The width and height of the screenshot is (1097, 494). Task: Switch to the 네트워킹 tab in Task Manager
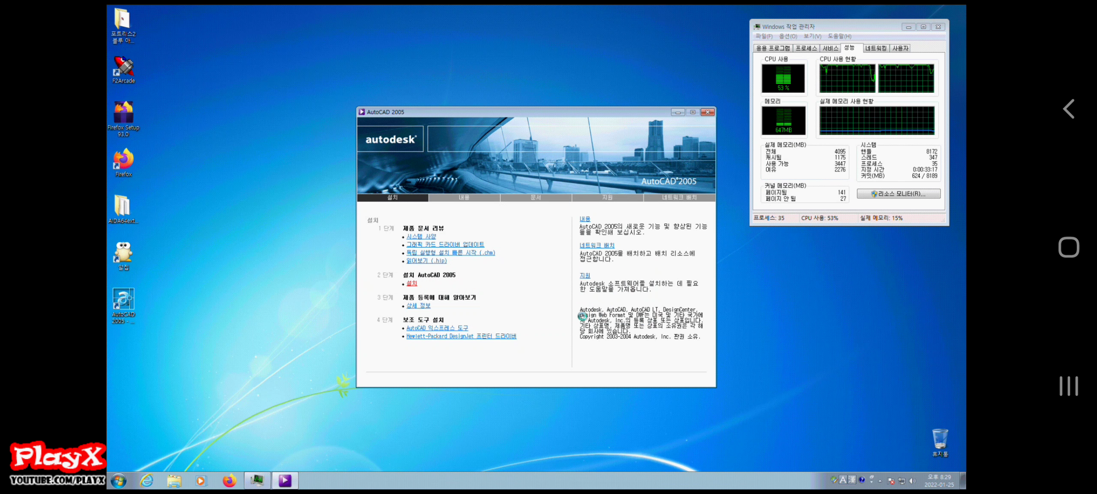[x=875, y=48]
